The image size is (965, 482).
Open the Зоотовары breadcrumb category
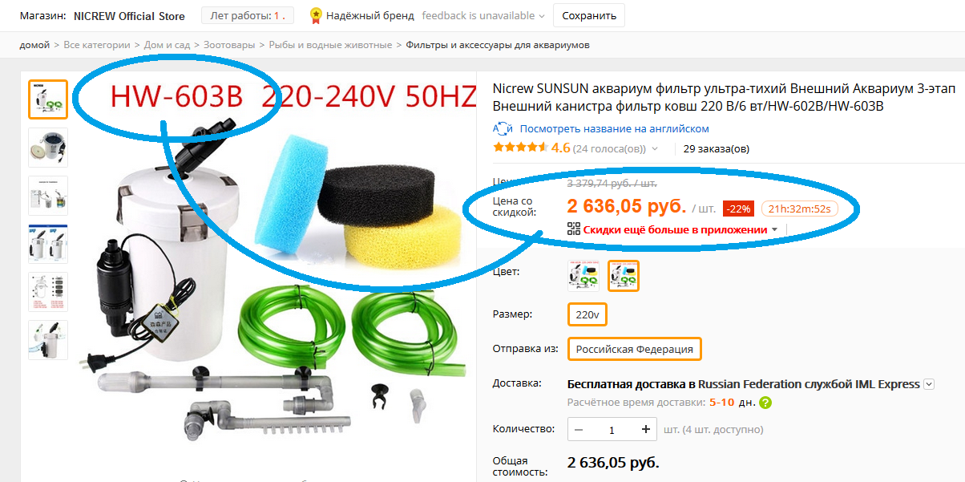[229, 45]
